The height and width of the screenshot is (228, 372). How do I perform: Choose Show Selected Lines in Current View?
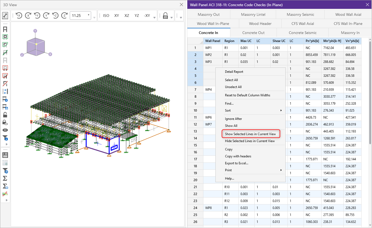(x=250, y=134)
